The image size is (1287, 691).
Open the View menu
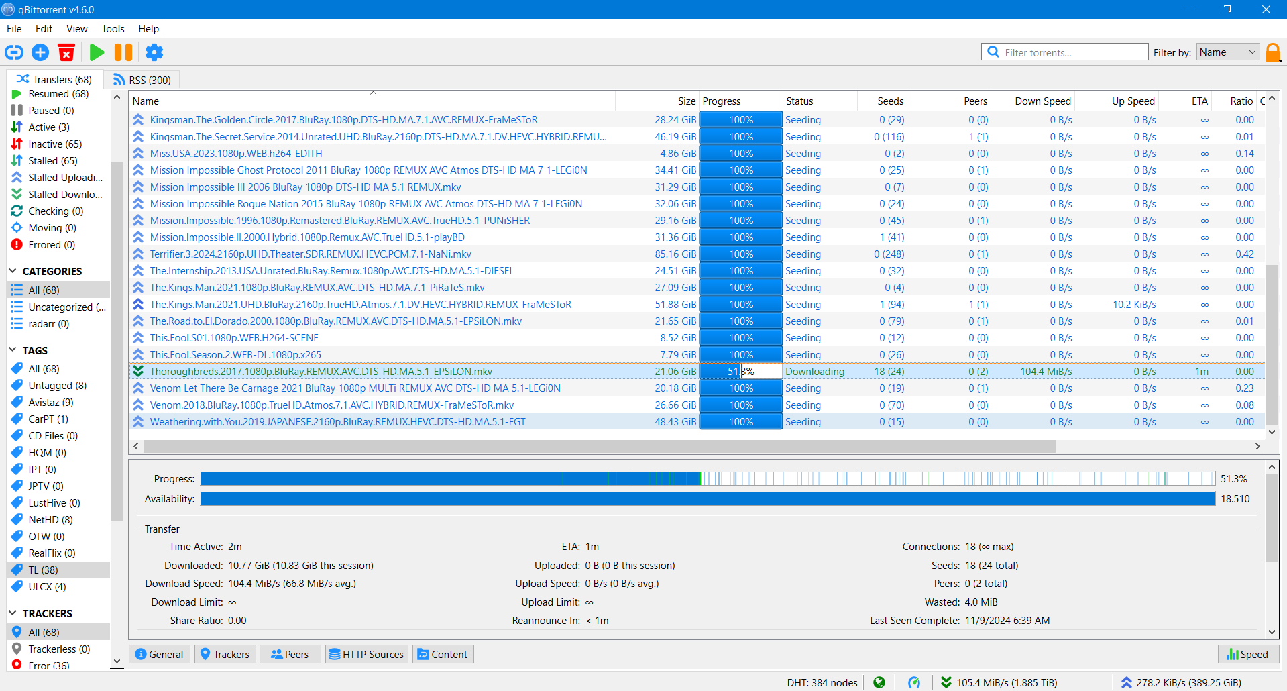pos(76,29)
